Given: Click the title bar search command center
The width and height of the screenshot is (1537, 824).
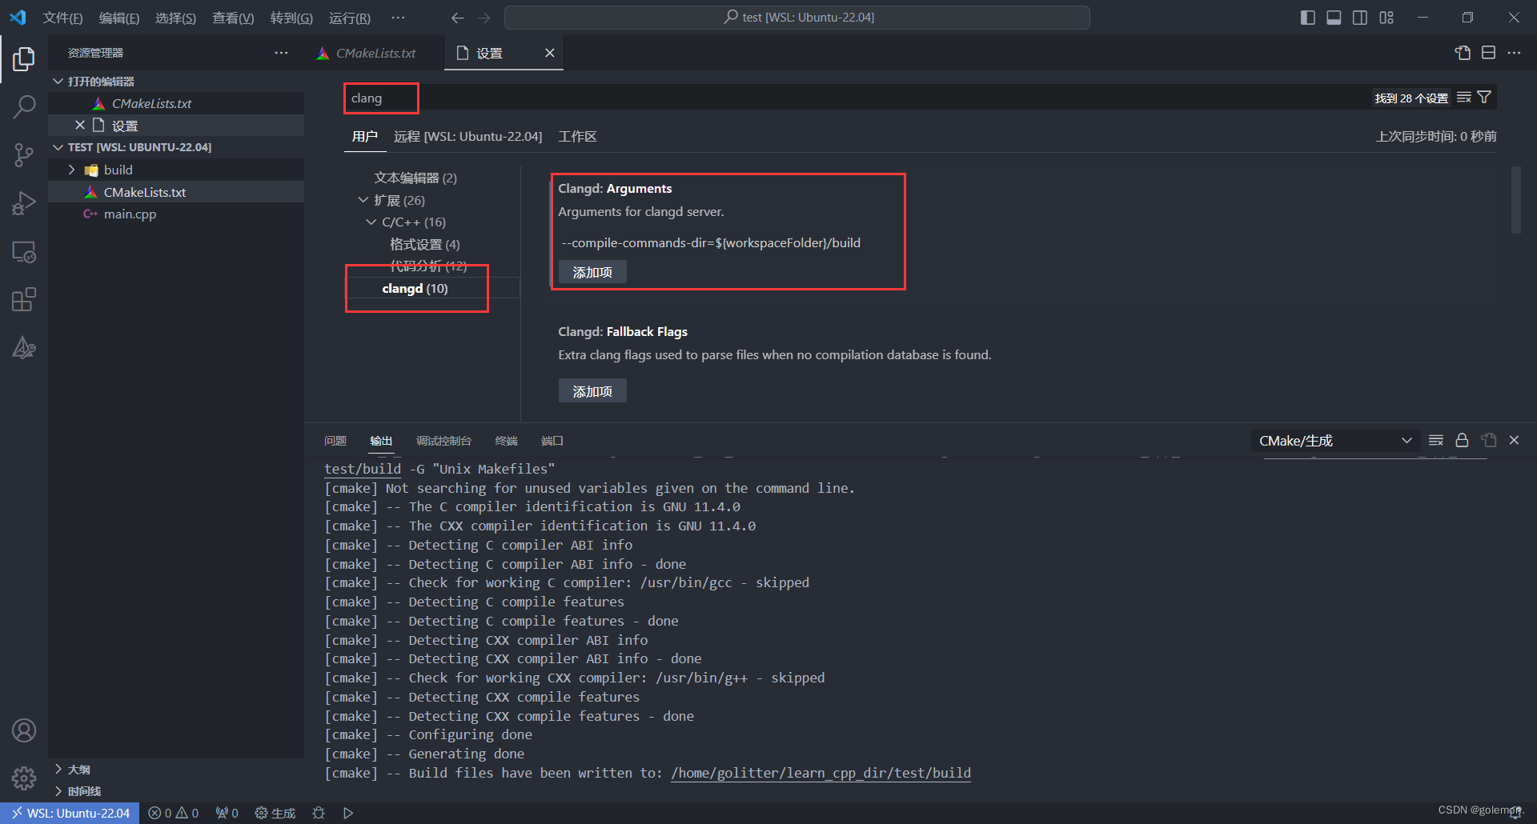Looking at the screenshot, I should pos(797,18).
